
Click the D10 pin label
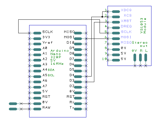pyautogui.click(x=70, y=42)
